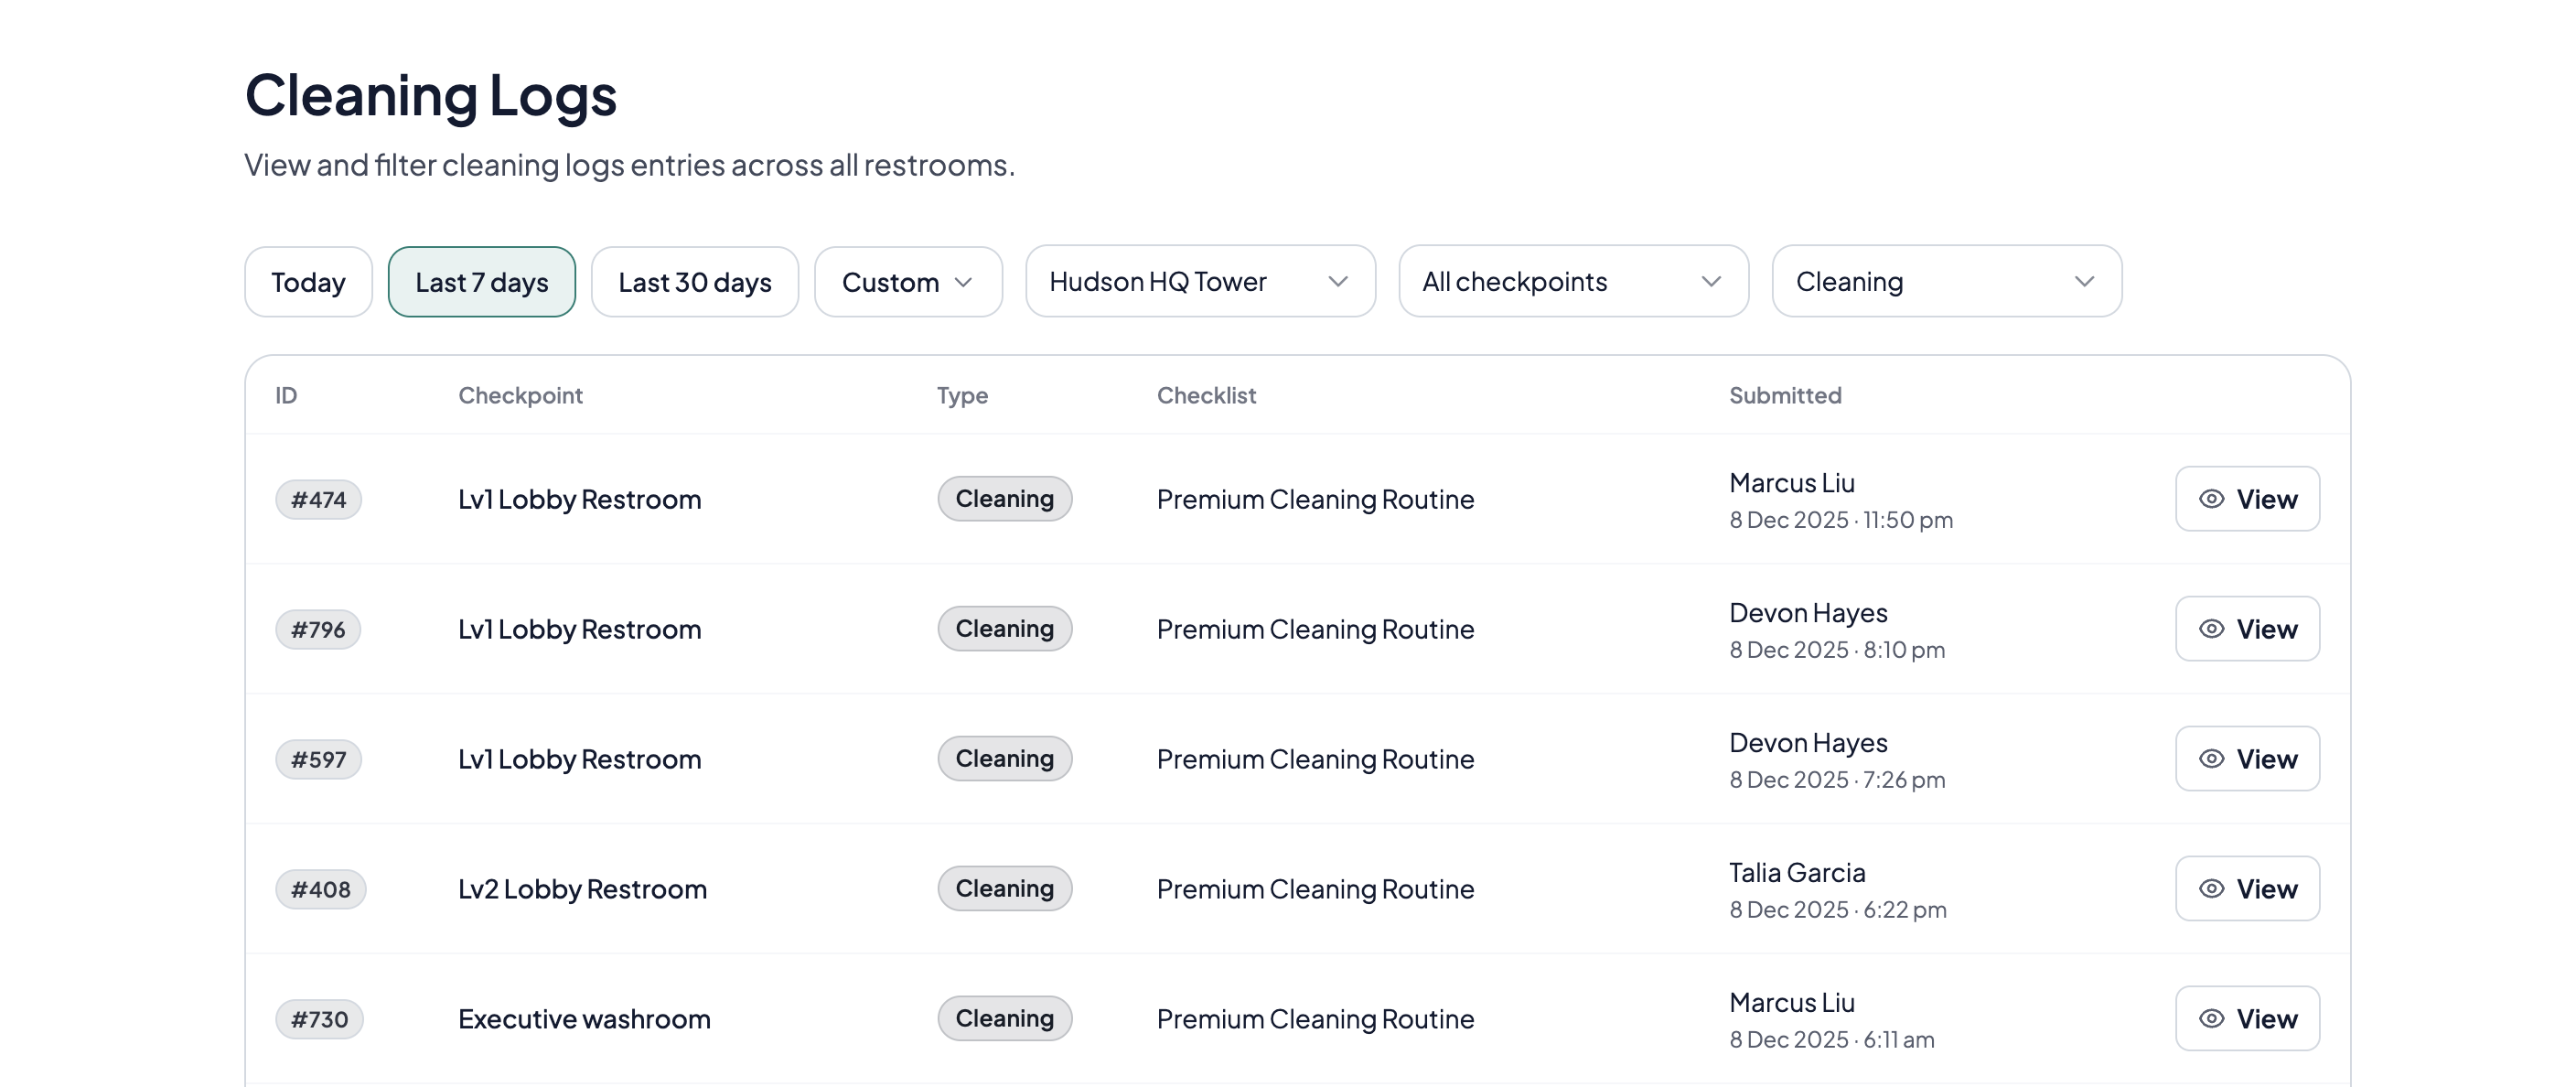View the Lv2 Lobby Restroom log entry

(2247, 888)
